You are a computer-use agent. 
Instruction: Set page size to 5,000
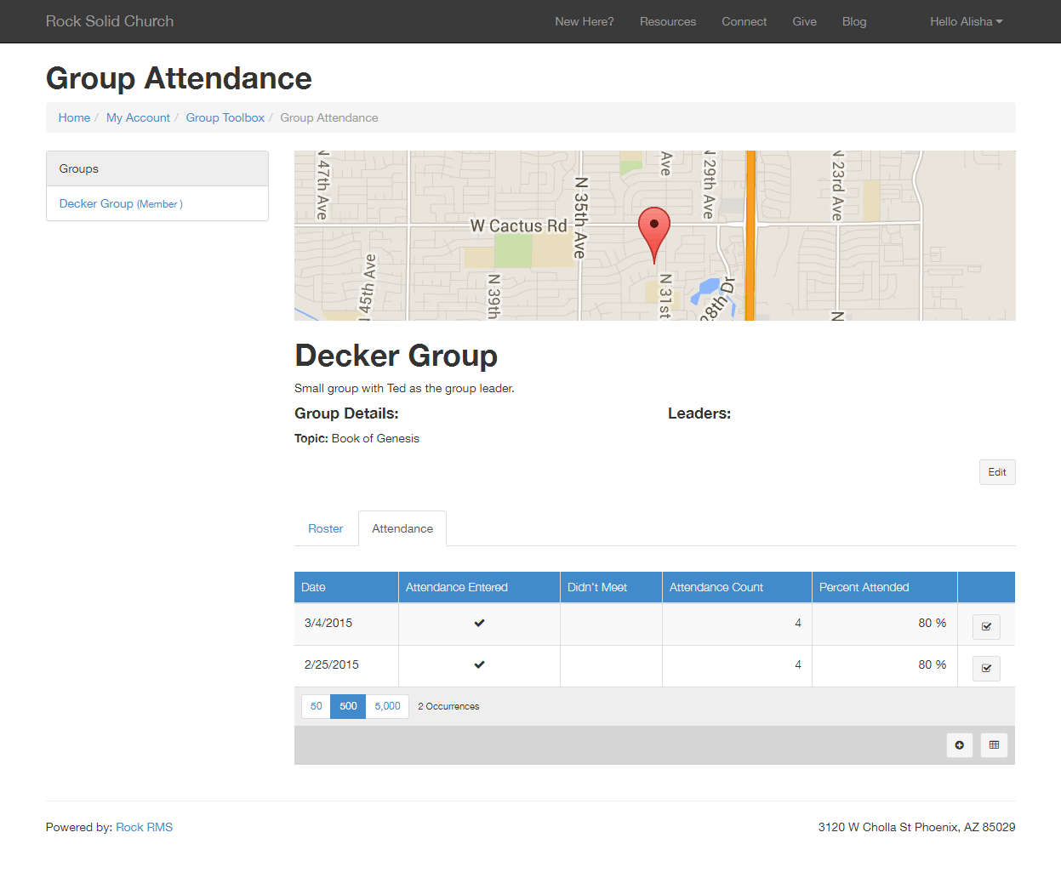pos(387,706)
